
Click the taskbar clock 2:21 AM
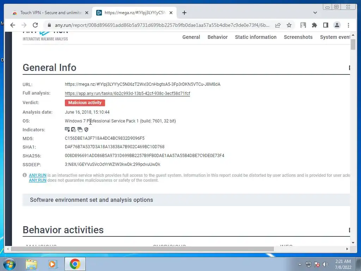[343, 264]
